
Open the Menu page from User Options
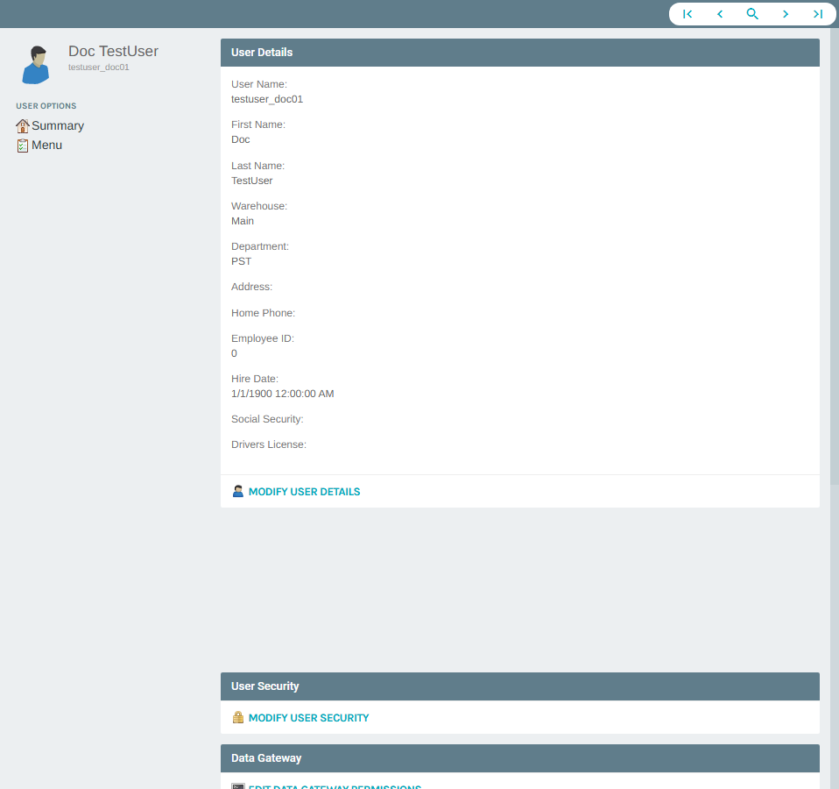click(46, 145)
